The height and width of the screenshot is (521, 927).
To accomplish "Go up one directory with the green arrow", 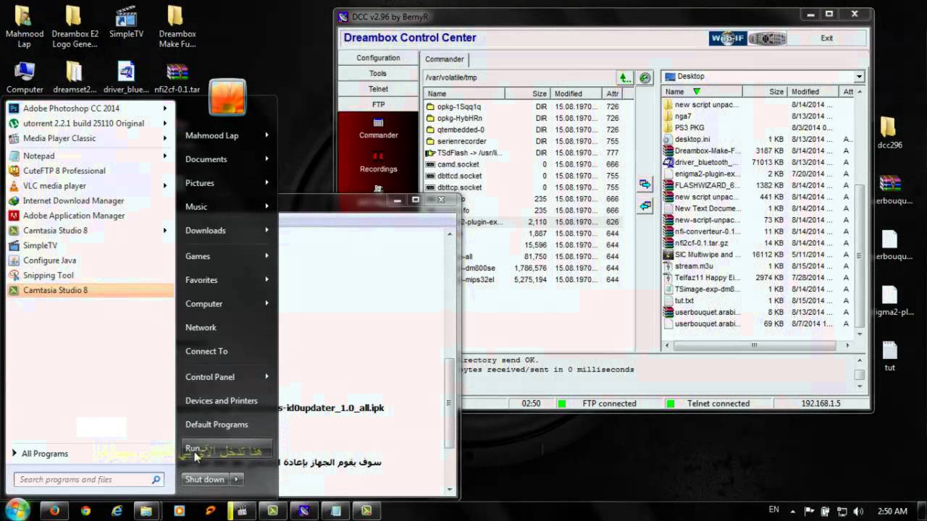I will coord(624,77).
